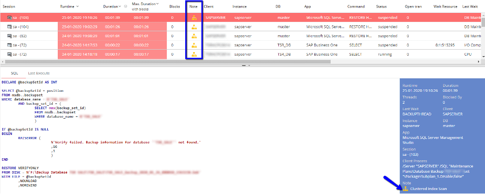Sort by the Command column header
The width and height of the screenshot is (485, 194).
tap(356, 6)
